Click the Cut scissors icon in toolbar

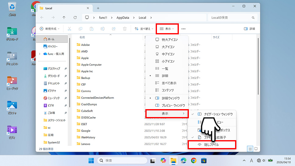point(69,29)
